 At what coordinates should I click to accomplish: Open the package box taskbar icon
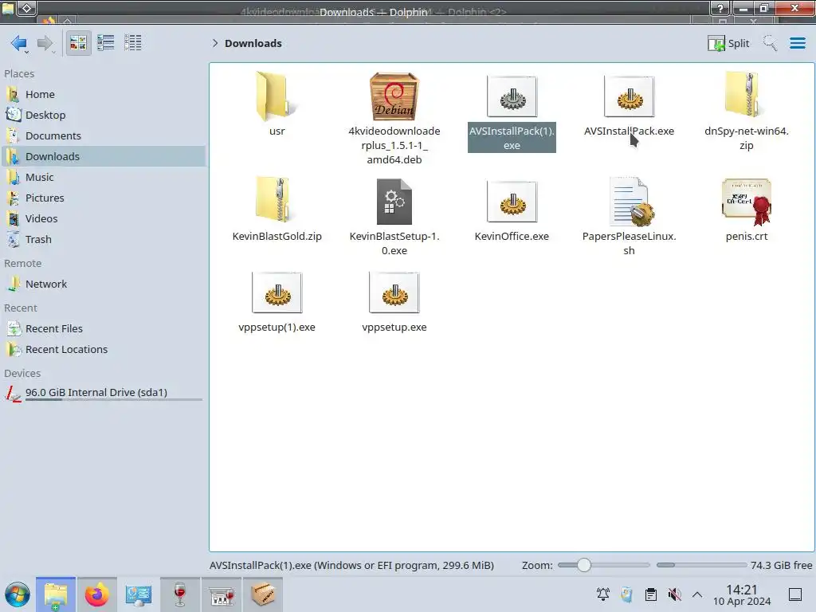(x=263, y=594)
